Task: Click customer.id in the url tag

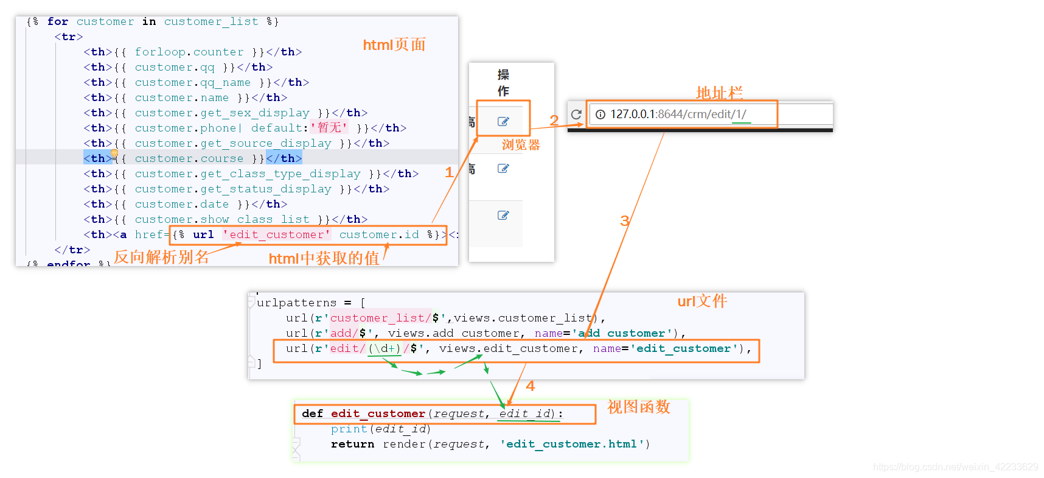Action: [379, 234]
